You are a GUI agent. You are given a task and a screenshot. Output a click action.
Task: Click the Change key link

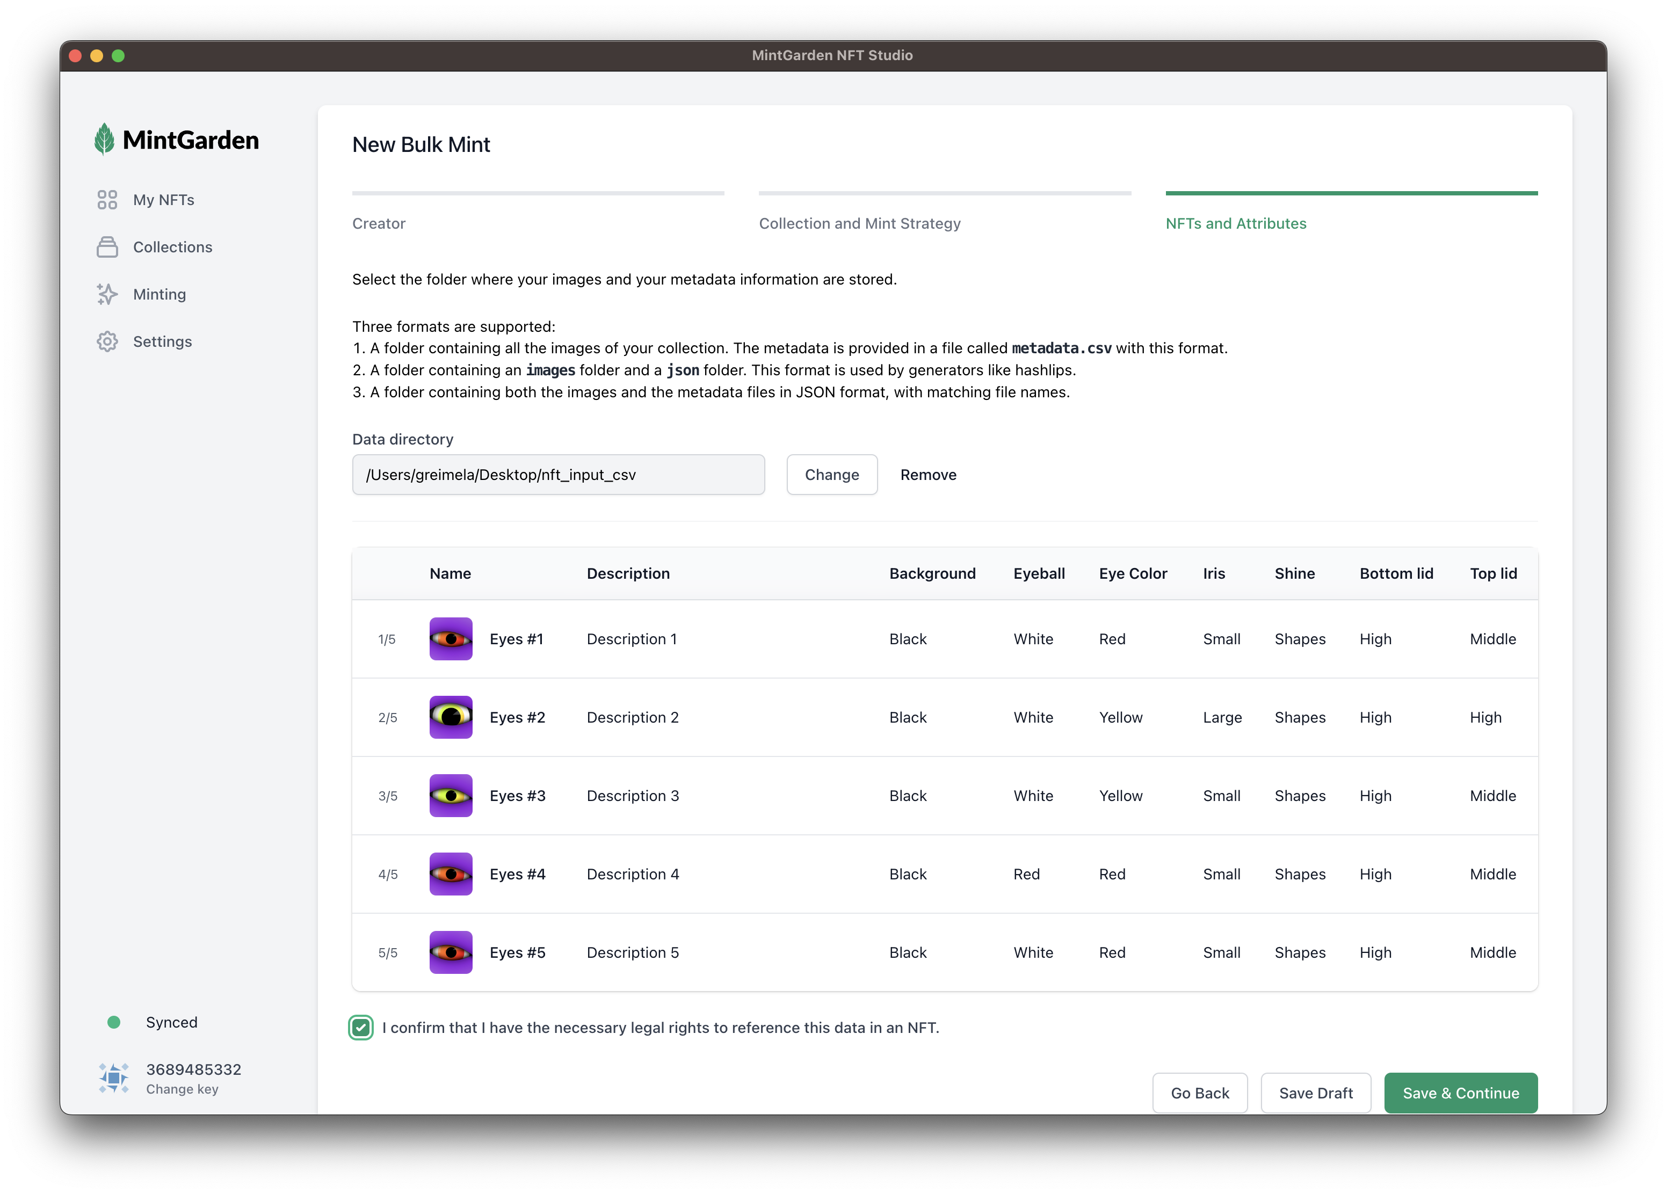coord(182,1089)
